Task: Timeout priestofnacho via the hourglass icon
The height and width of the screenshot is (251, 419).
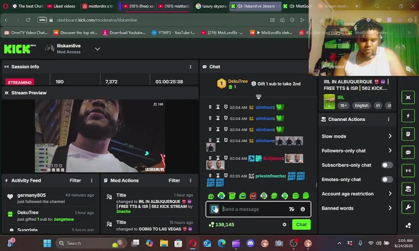Action: click(218, 176)
